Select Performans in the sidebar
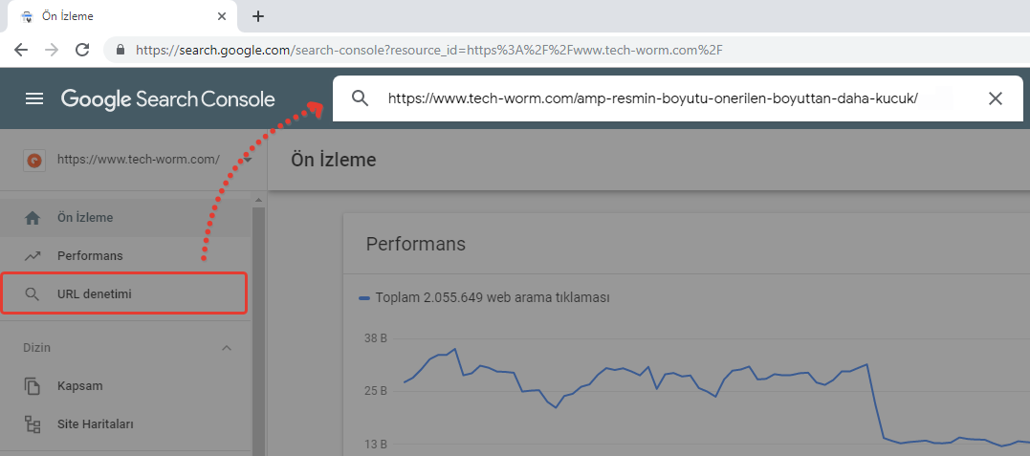This screenshot has height=456, width=1030. point(90,256)
